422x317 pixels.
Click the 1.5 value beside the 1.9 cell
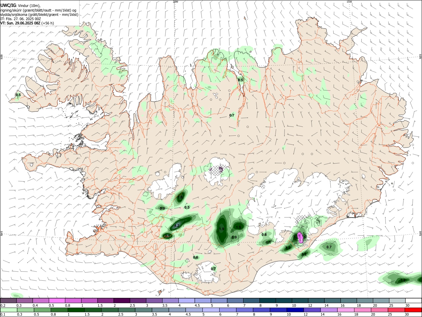238,227
